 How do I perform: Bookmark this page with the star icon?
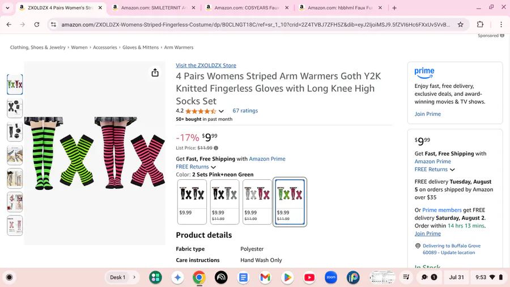[460, 24]
